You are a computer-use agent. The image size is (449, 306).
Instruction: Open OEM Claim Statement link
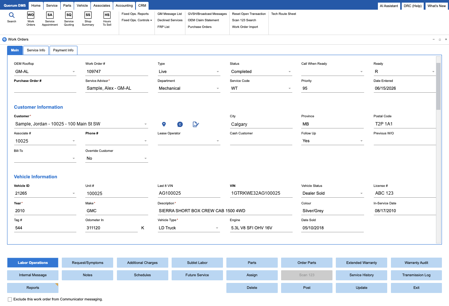[x=203, y=20]
